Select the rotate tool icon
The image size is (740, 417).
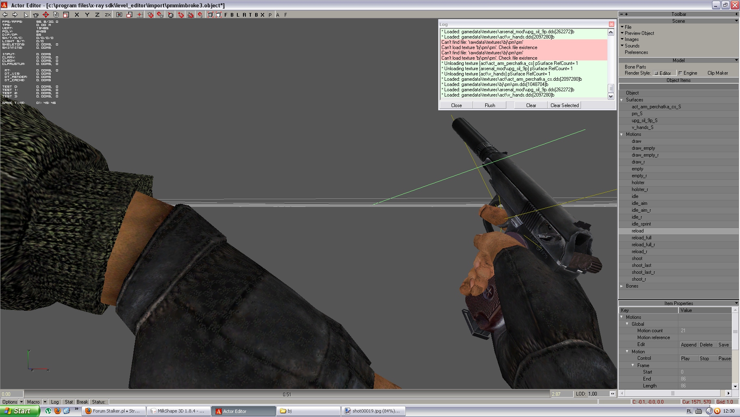click(x=56, y=15)
